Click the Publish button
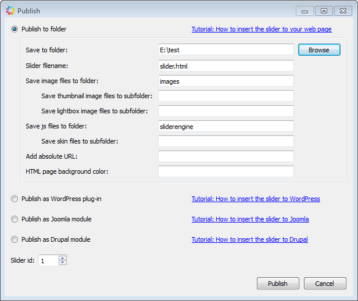Screen dimensions: 358x301 [x=278, y=284]
